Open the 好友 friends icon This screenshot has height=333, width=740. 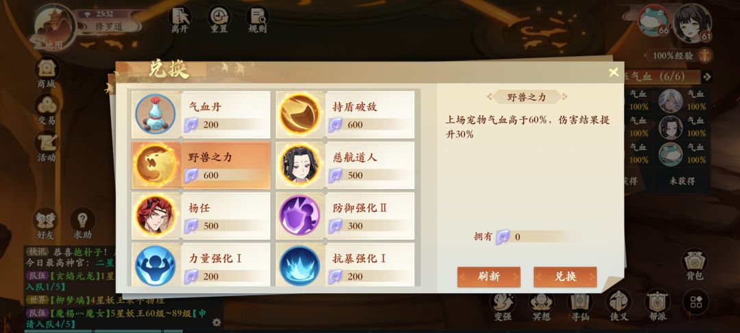(x=46, y=223)
